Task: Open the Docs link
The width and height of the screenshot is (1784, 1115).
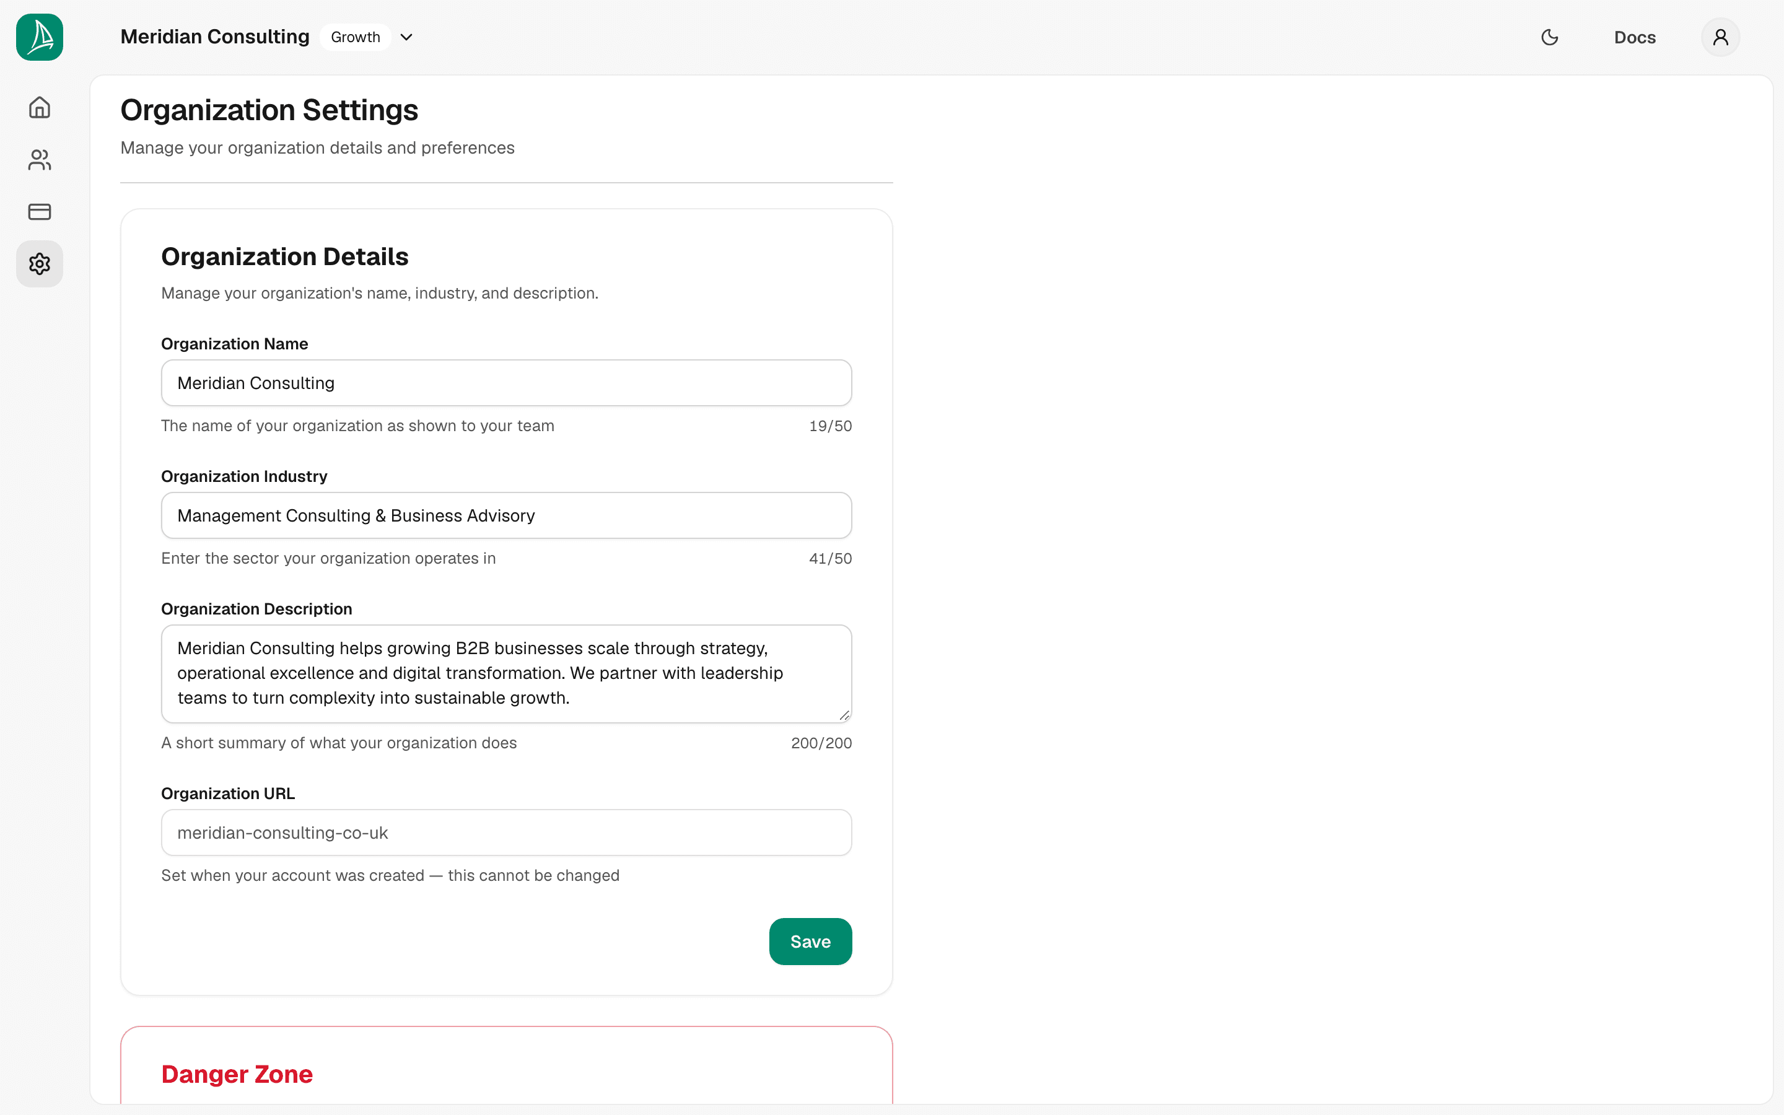Action: click(x=1634, y=37)
